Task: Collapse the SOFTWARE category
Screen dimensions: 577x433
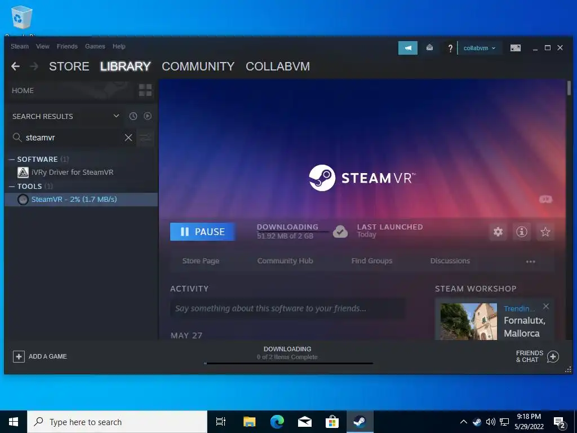Action: point(12,160)
